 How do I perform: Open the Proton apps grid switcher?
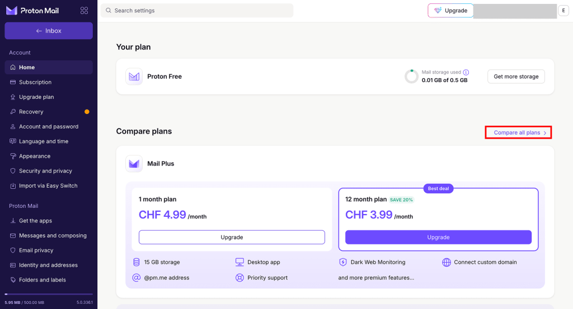tap(84, 11)
